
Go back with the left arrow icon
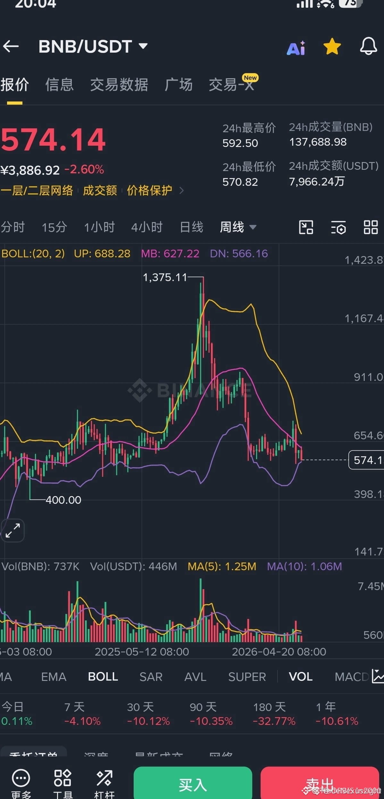click(11, 47)
